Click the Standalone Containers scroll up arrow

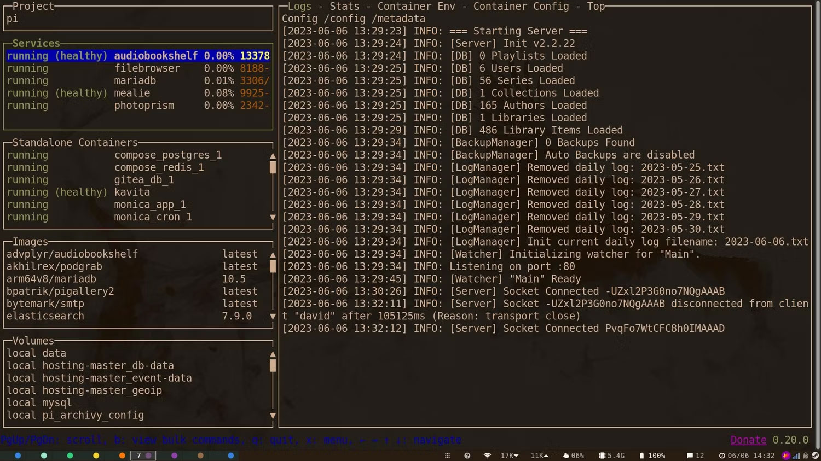(x=273, y=156)
